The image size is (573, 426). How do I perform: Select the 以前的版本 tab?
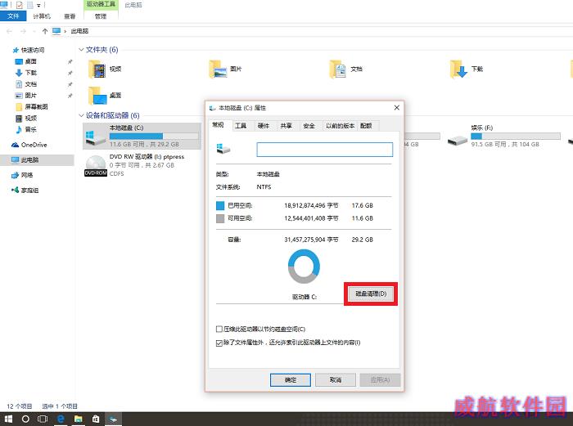341,126
